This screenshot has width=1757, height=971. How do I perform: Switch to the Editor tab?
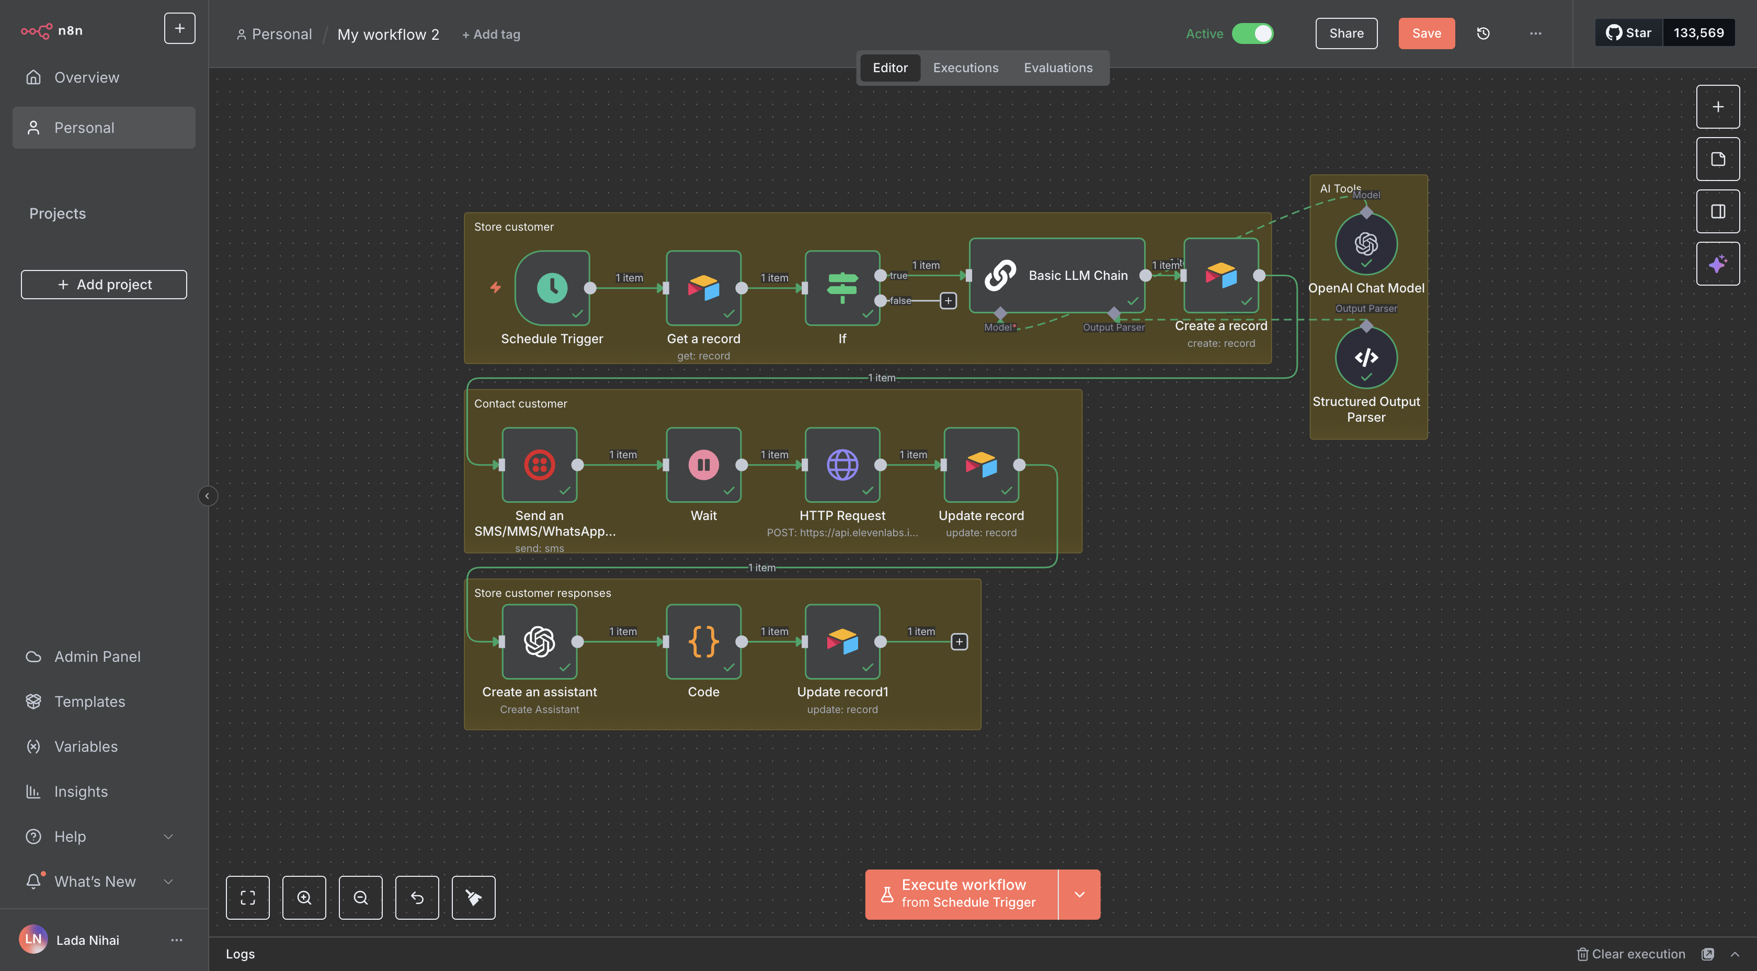(x=890, y=67)
